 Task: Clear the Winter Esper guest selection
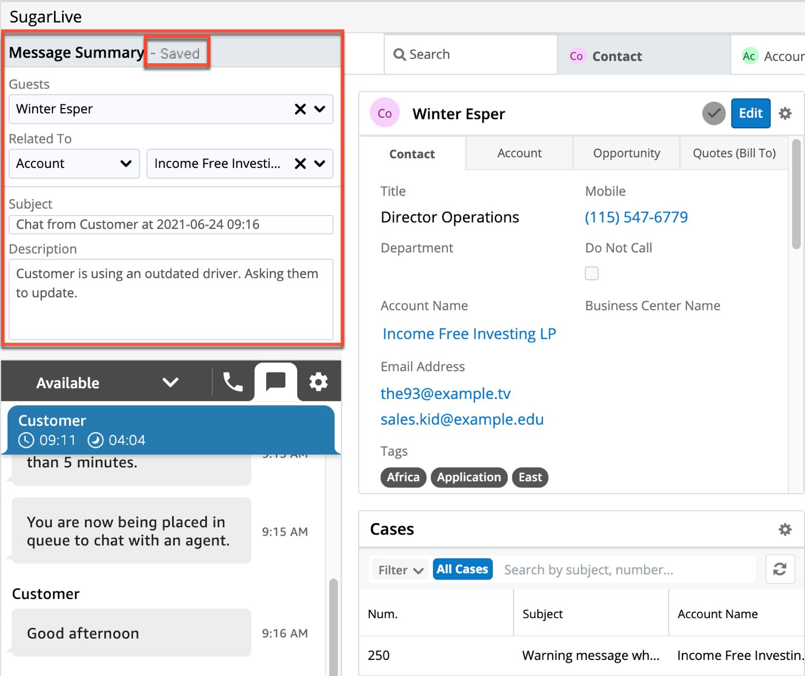click(300, 109)
